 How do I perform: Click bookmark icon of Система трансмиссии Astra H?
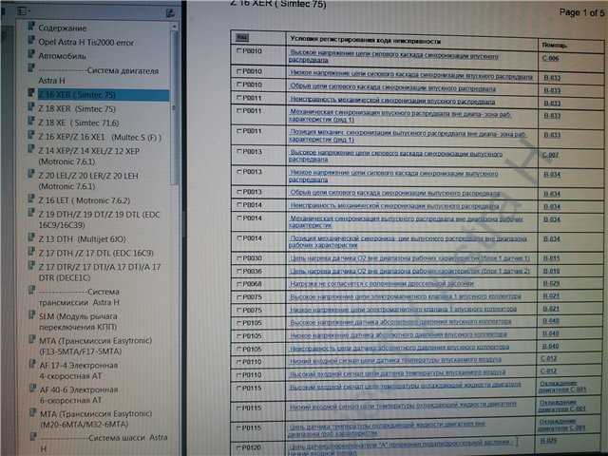(31, 290)
